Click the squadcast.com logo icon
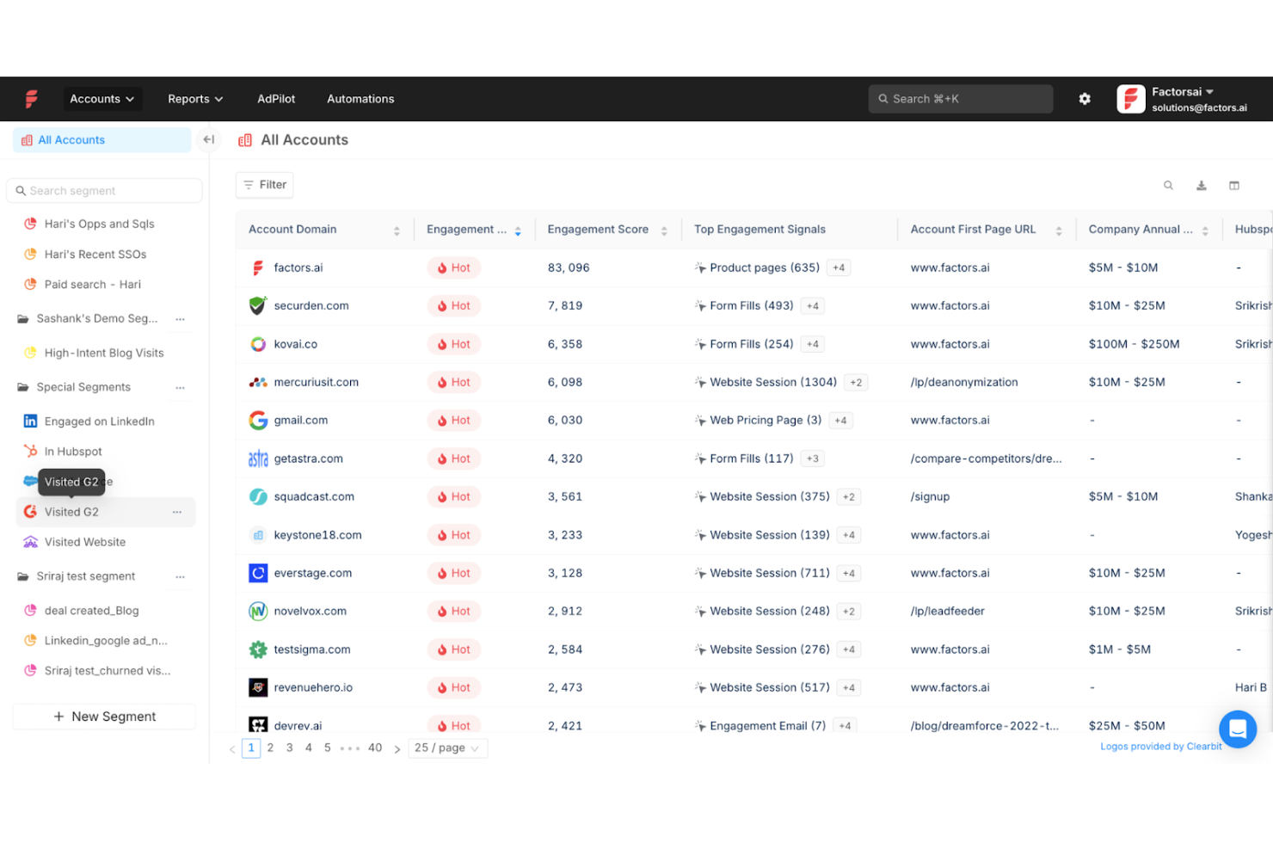 [258, 496]
